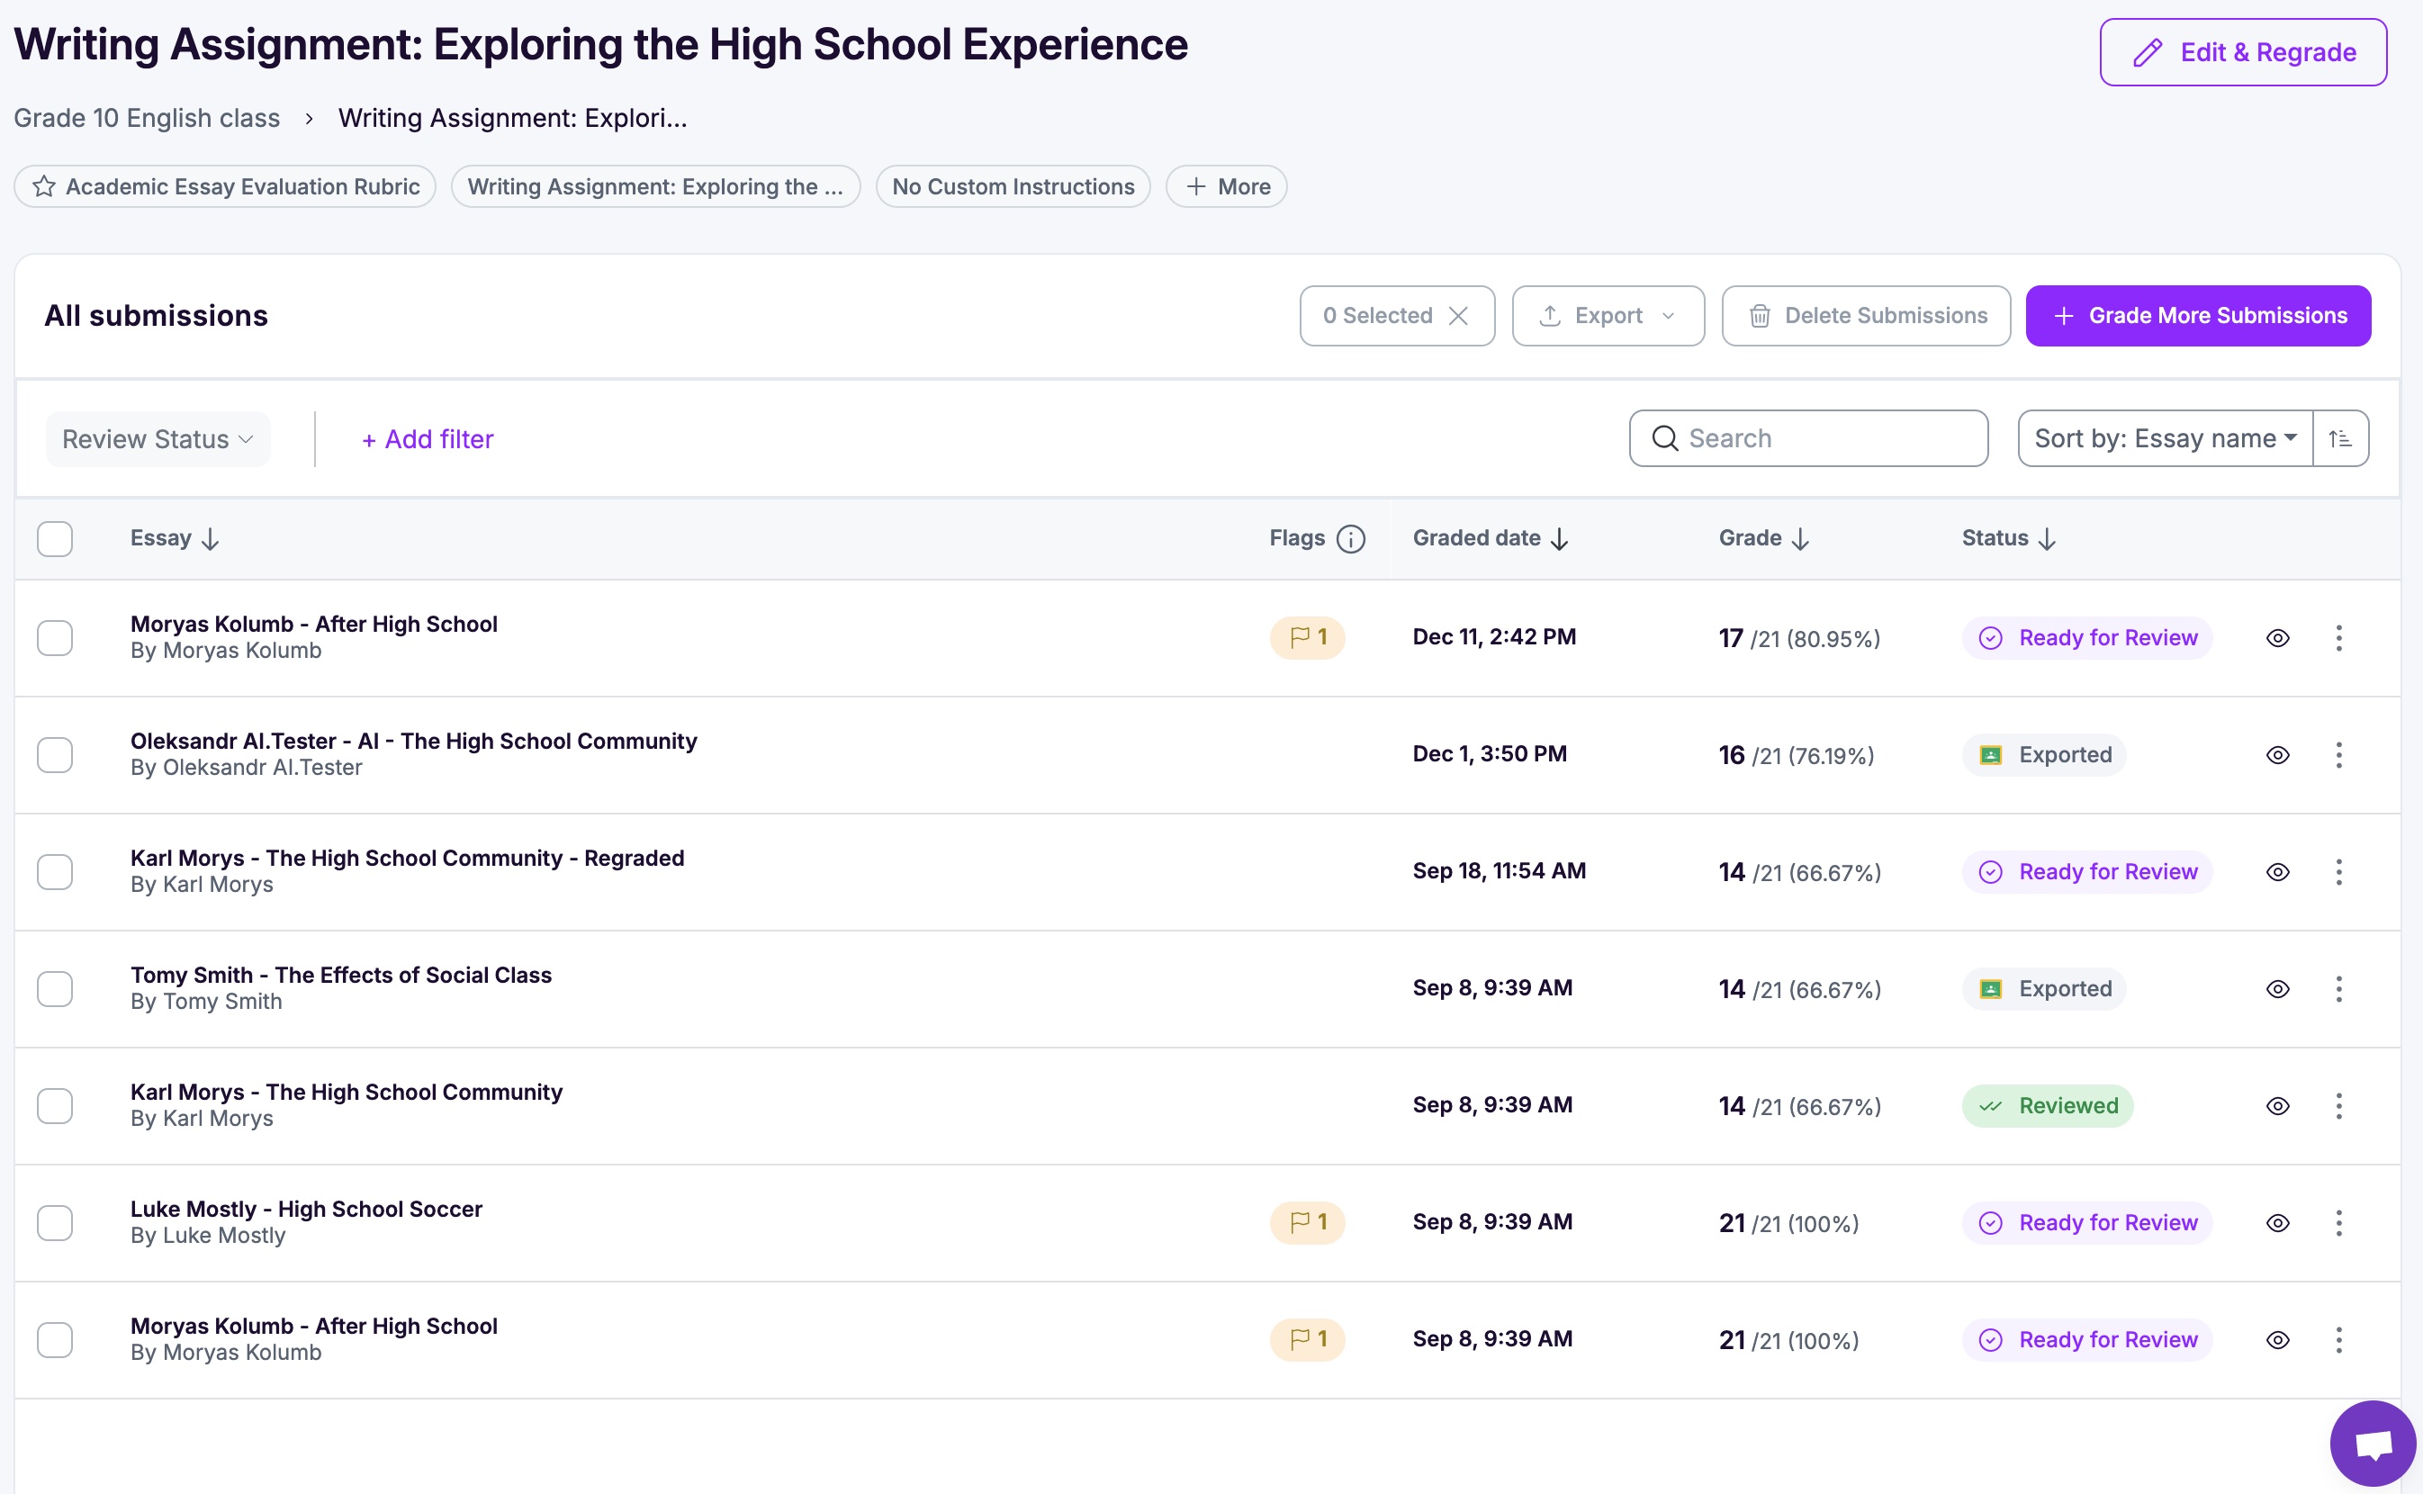
Task: Click the Flags info icon
Action: click(1350, 538)
